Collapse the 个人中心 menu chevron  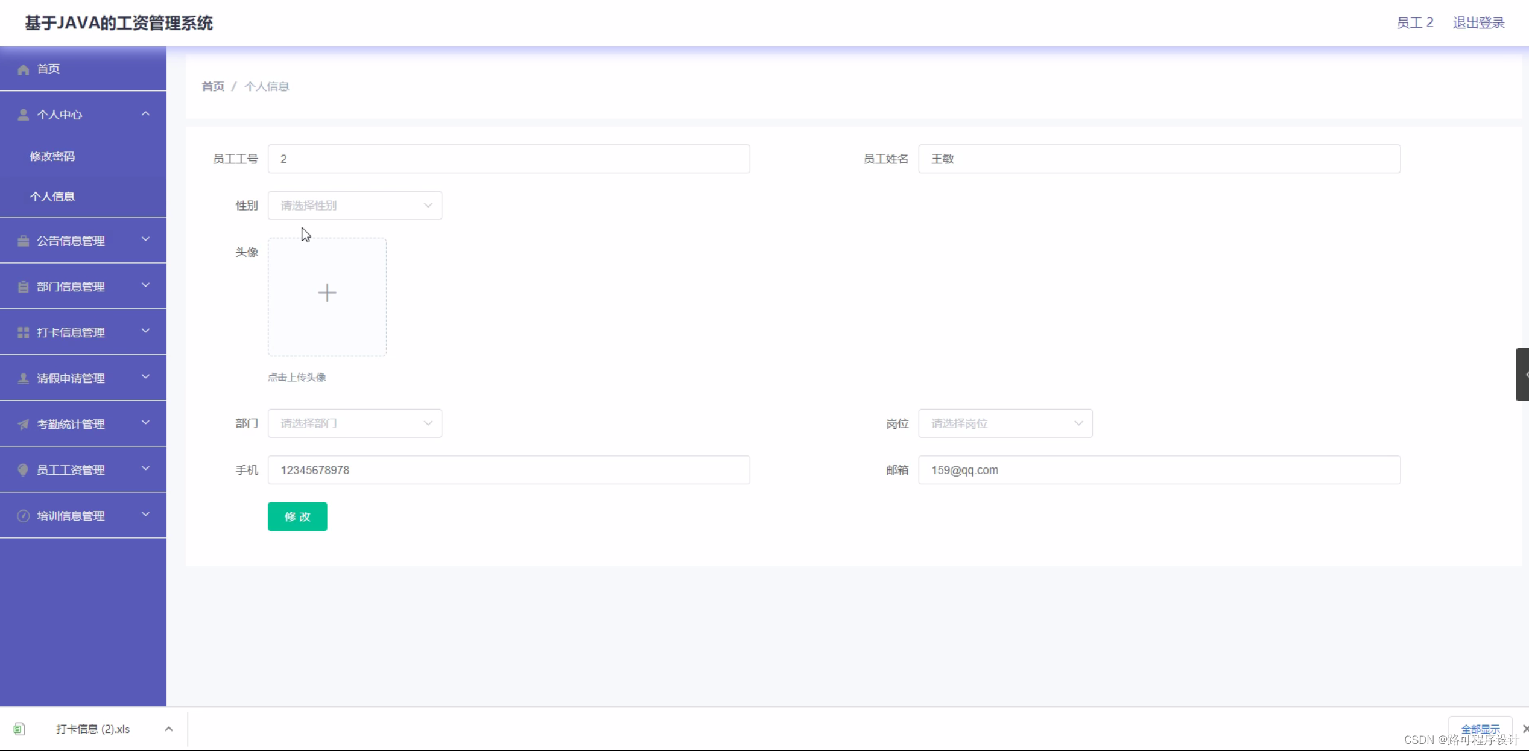[x=145, y=113]
